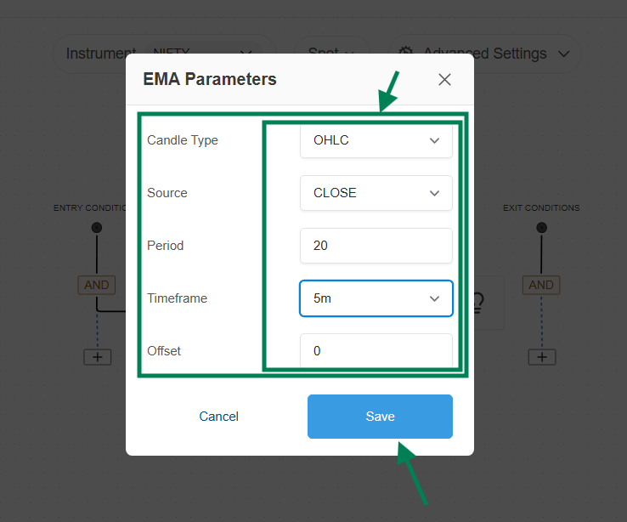This screenshot has width=627, height=522.
Task: Toggle the AND operator under Entry Conditions
Action: [97, 285]
